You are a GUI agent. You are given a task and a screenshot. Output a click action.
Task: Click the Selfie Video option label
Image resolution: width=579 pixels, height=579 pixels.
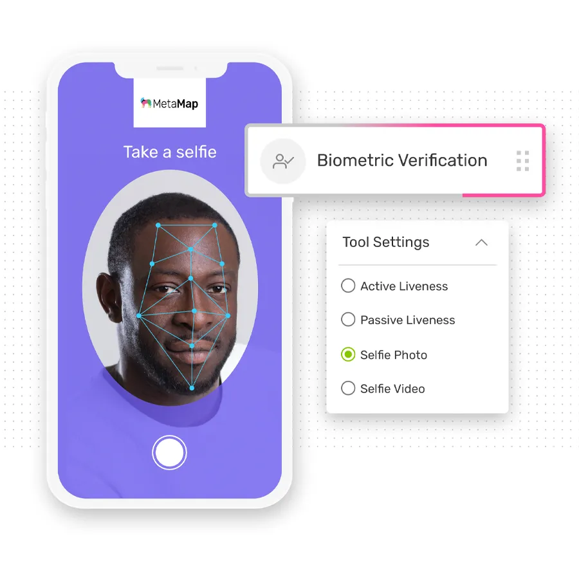(x=392, y=389)
